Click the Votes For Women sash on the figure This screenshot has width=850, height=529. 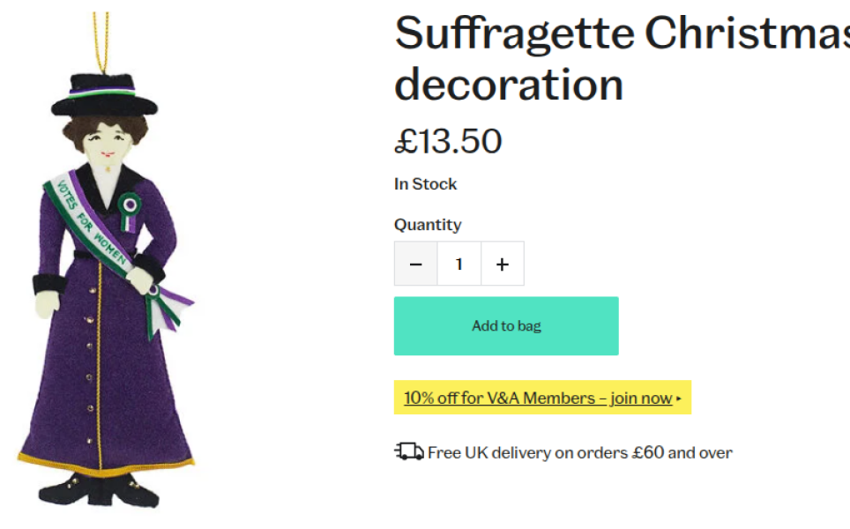pos(84,220)
